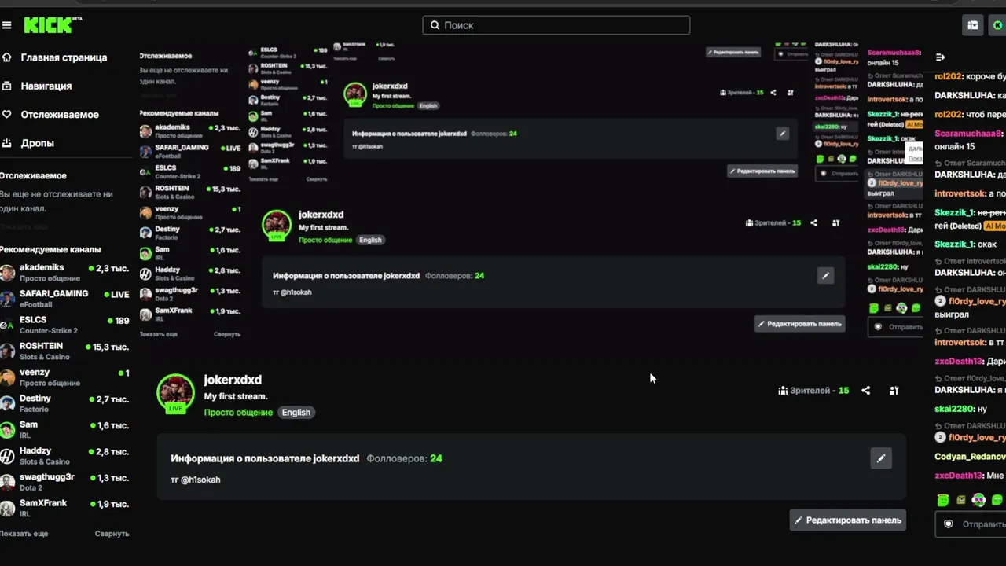Focus the Поиск search field

(x=556, y=25)
